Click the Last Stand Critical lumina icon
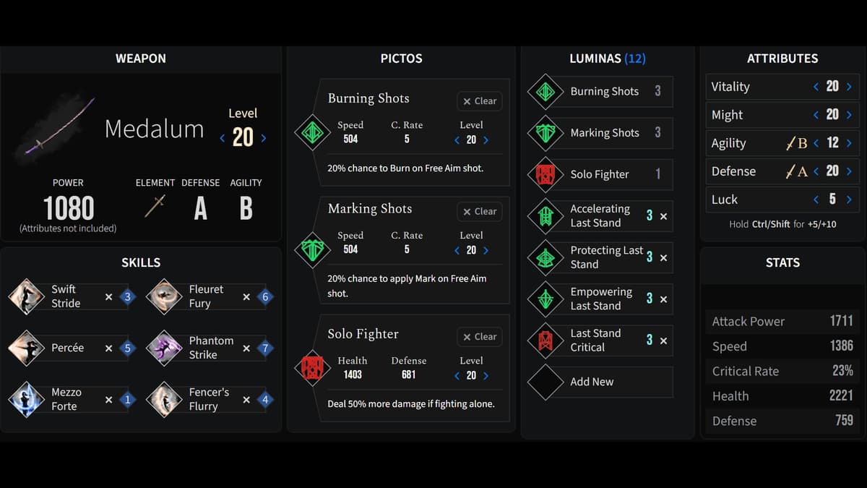Screen dimensions: 867x488 (545, 341)
